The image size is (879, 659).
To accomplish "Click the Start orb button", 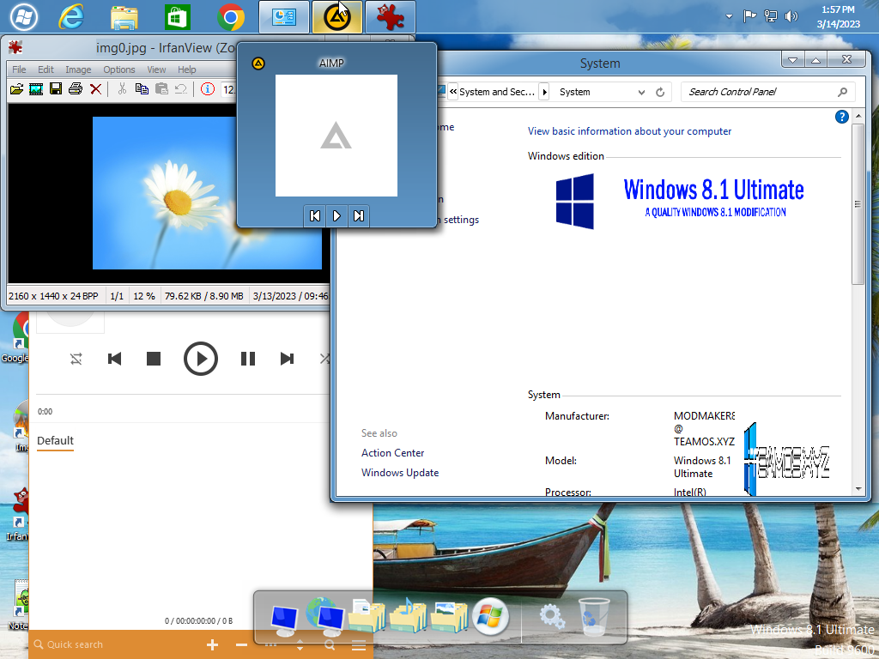I will 23,17.
